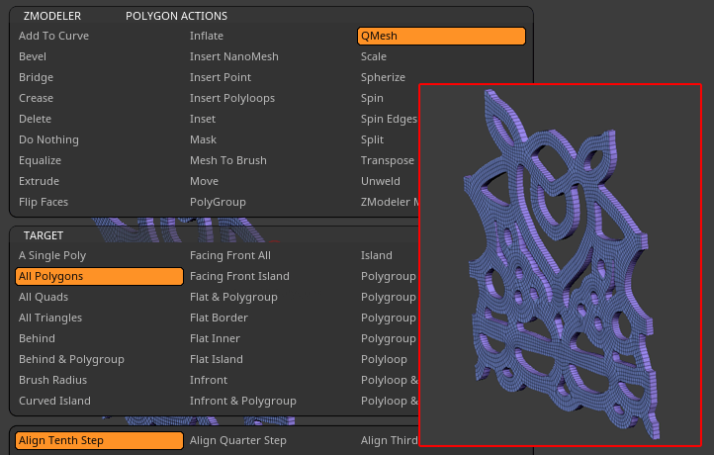Pick the Inset polygon action
Viewport: 714px width, 455px height.
[203, 119]
